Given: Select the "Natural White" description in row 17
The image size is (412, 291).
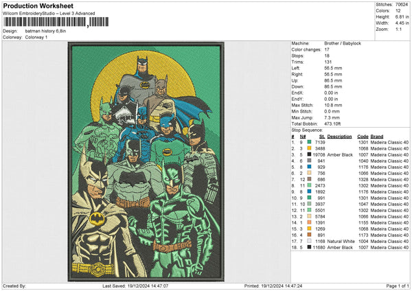Looking at the screenshot, I should click(341, 241).
